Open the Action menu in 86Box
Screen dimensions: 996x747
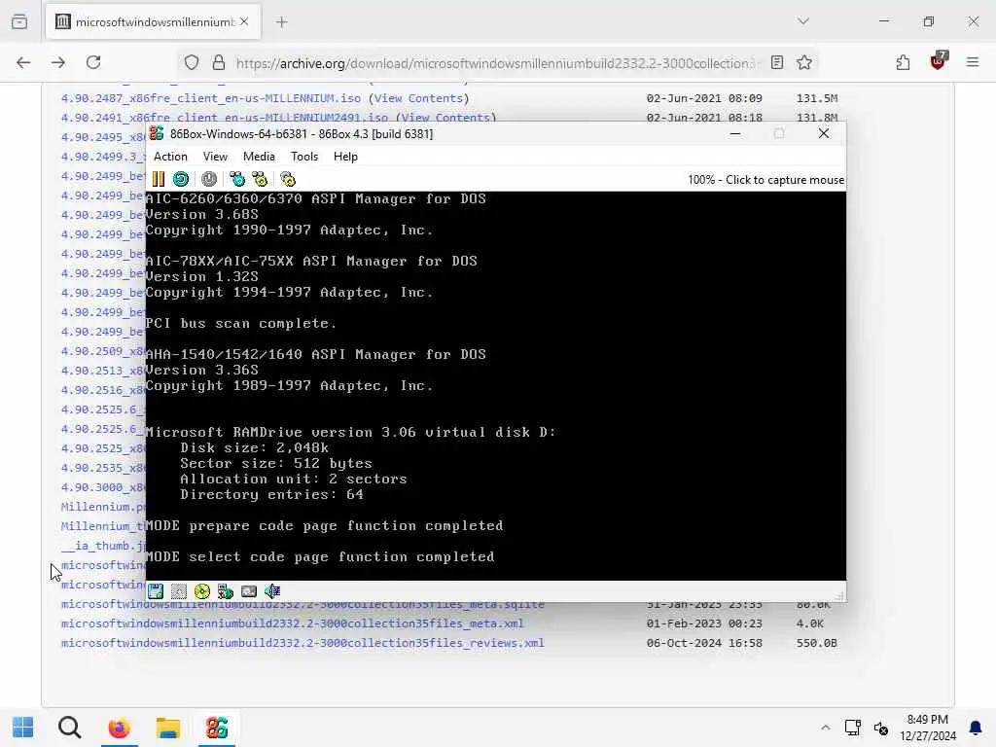click(x=170, y=157)
